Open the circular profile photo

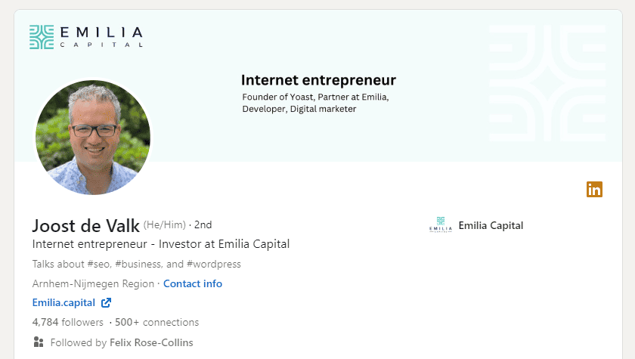93,138
